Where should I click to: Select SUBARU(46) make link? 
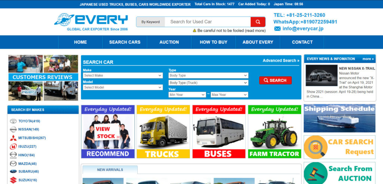point(28,172)
